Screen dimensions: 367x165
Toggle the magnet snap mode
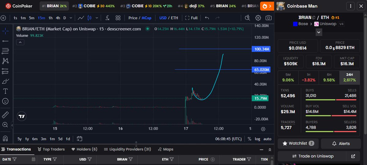pos(5,138)
